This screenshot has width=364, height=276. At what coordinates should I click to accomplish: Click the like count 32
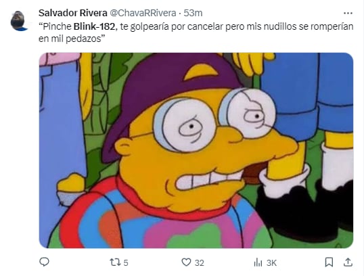[x=199, y=263]
